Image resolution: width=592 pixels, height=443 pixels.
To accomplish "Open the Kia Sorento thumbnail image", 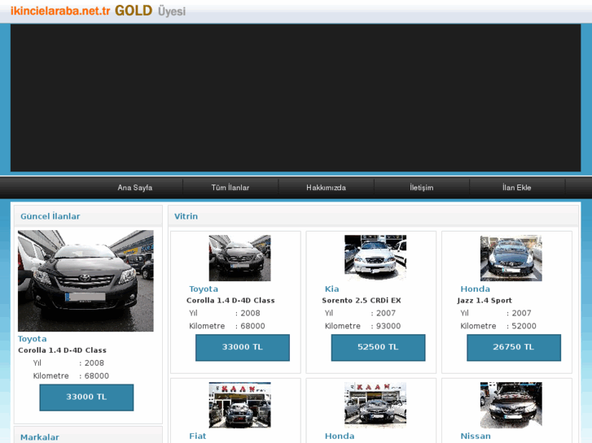I will click(375, 258).
